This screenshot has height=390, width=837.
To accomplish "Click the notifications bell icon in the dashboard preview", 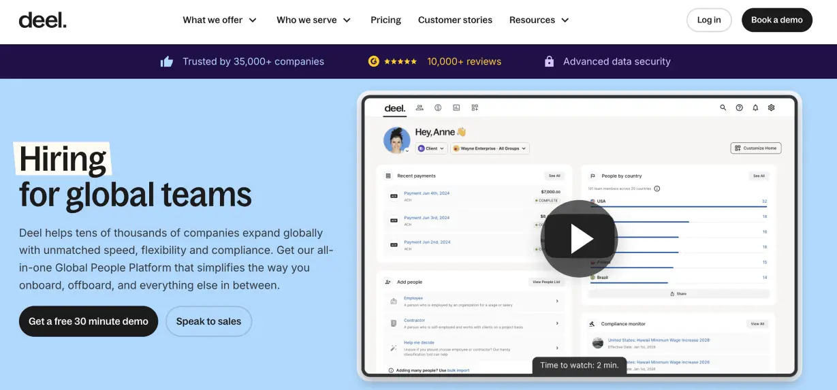I will [755, 108].
